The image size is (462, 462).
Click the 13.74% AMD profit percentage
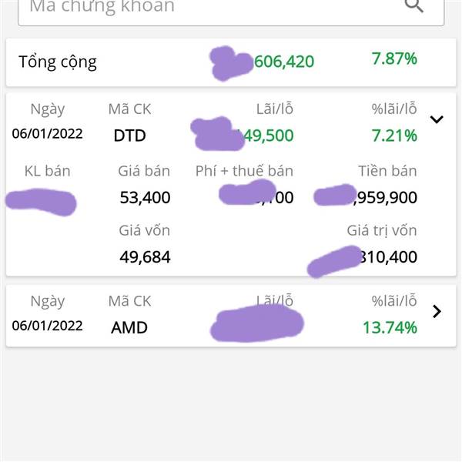pos(390,328)
